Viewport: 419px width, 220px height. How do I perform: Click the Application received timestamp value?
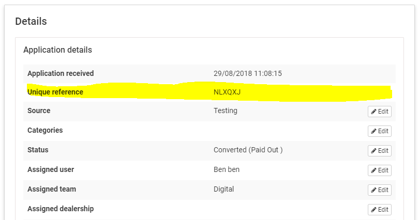tap(247, 73)
